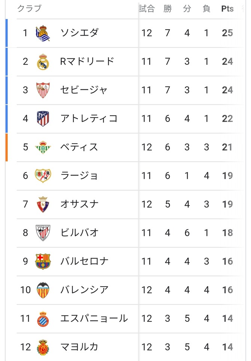Click the FC Barcelona club crest

(43, 261)
